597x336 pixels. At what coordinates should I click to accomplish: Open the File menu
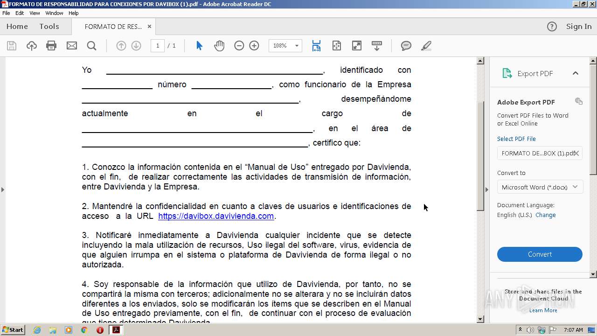click(6, 13)
